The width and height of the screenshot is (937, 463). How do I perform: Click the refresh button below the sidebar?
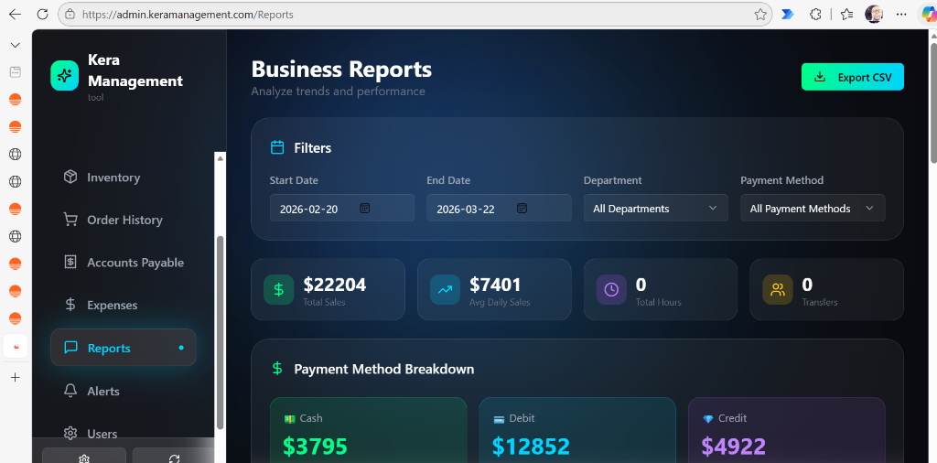pos(174,458)
